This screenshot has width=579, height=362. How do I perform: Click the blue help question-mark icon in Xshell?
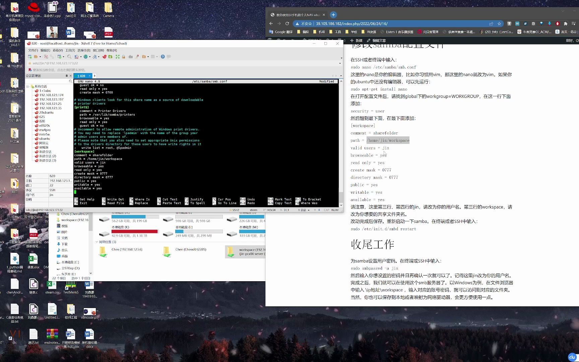(163, 57)
